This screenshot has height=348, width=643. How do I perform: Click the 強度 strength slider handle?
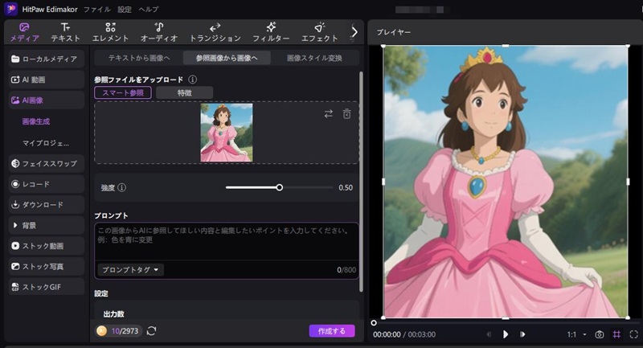(279, 187)
